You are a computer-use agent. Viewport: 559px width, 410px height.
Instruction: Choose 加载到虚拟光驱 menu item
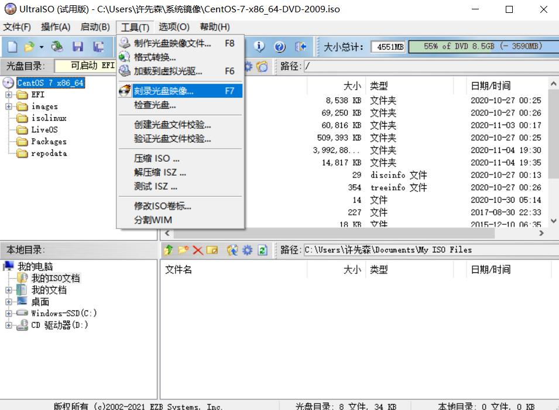(x=180, y=71)
